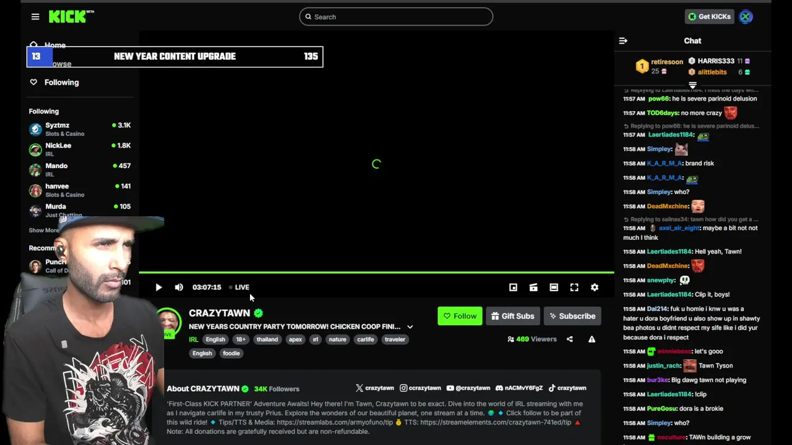Screen dimensions: 792x445
Task: Select the traveler tag
Action: (395, 339)
